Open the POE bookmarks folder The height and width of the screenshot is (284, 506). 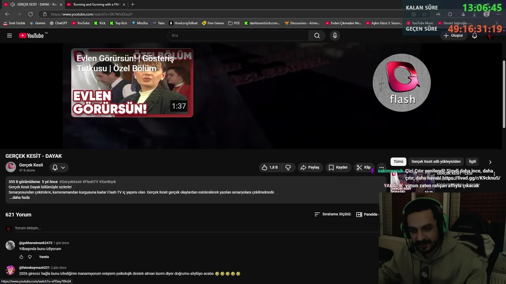234,23
